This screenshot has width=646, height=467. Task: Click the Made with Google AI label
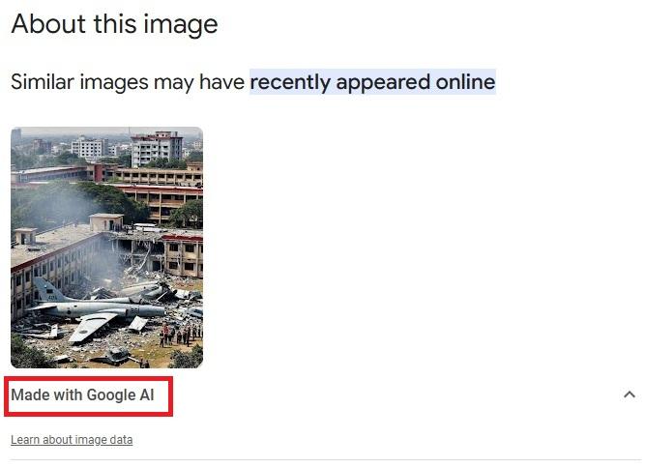pos(82,394)
